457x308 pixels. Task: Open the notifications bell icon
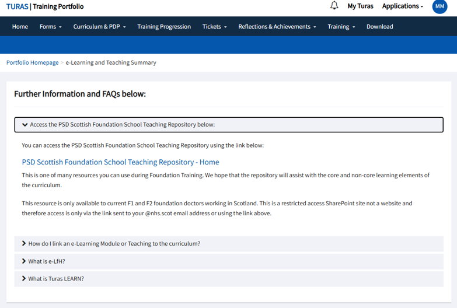334,5
